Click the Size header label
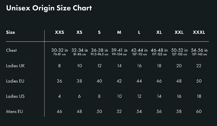This screenshot has width=217, height=126. pos(10,32)
